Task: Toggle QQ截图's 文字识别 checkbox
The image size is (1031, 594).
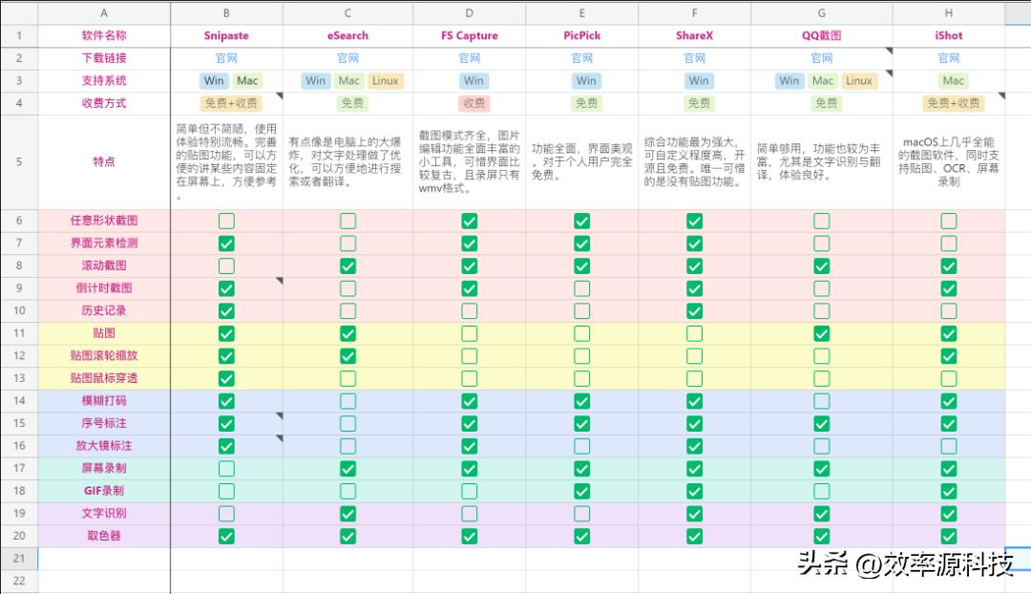Action: pyautogui.click(x=821, y=513)
